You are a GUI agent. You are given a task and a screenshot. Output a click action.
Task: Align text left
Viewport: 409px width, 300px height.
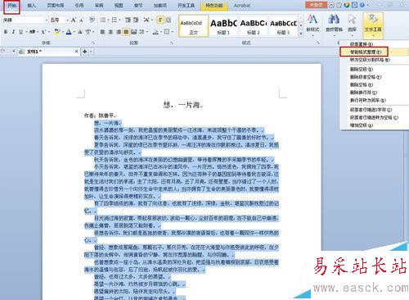click(102, 32)
